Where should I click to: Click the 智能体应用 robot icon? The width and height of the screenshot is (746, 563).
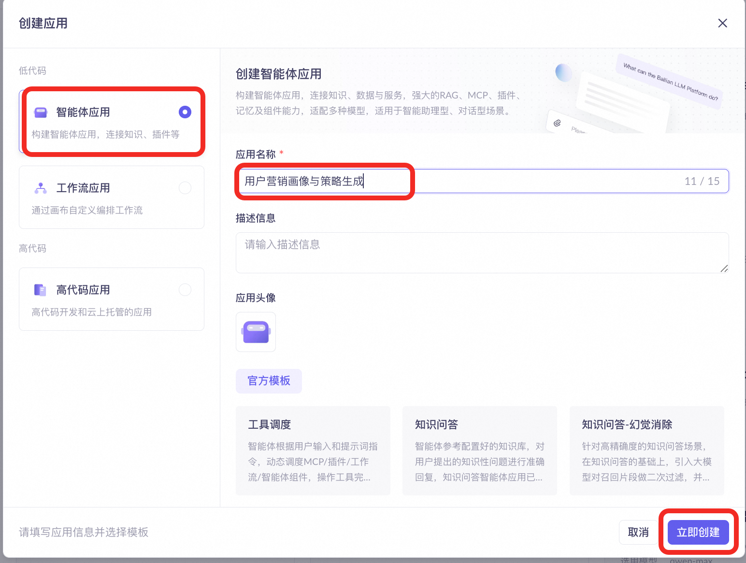tap(41, 113)
